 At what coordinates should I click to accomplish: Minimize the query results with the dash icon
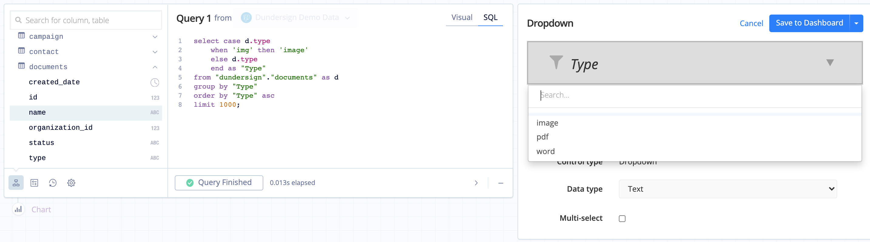(501, 183)
